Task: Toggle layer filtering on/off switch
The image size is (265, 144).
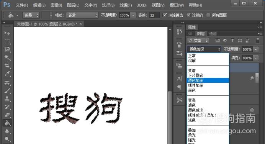Action: pyautogui.click(x=258, y=41)
